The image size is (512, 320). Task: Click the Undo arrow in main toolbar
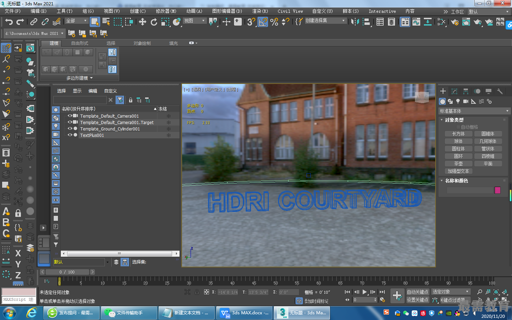9,22
